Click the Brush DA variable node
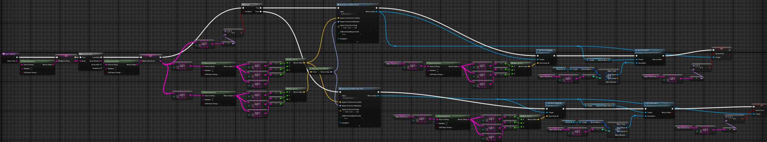This screenshot has height=142, width=767. click(x=560, y=69)
